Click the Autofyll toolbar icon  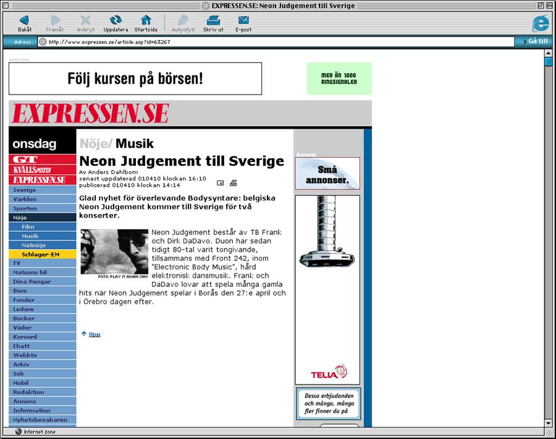[x=183, y=23]
